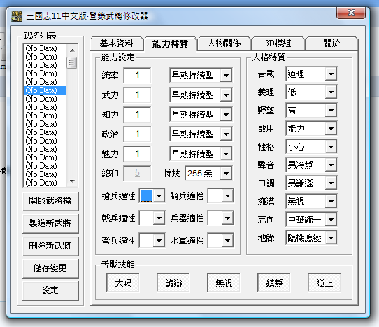Click the 武將列表 scroll up arrow

pos(72,50)
